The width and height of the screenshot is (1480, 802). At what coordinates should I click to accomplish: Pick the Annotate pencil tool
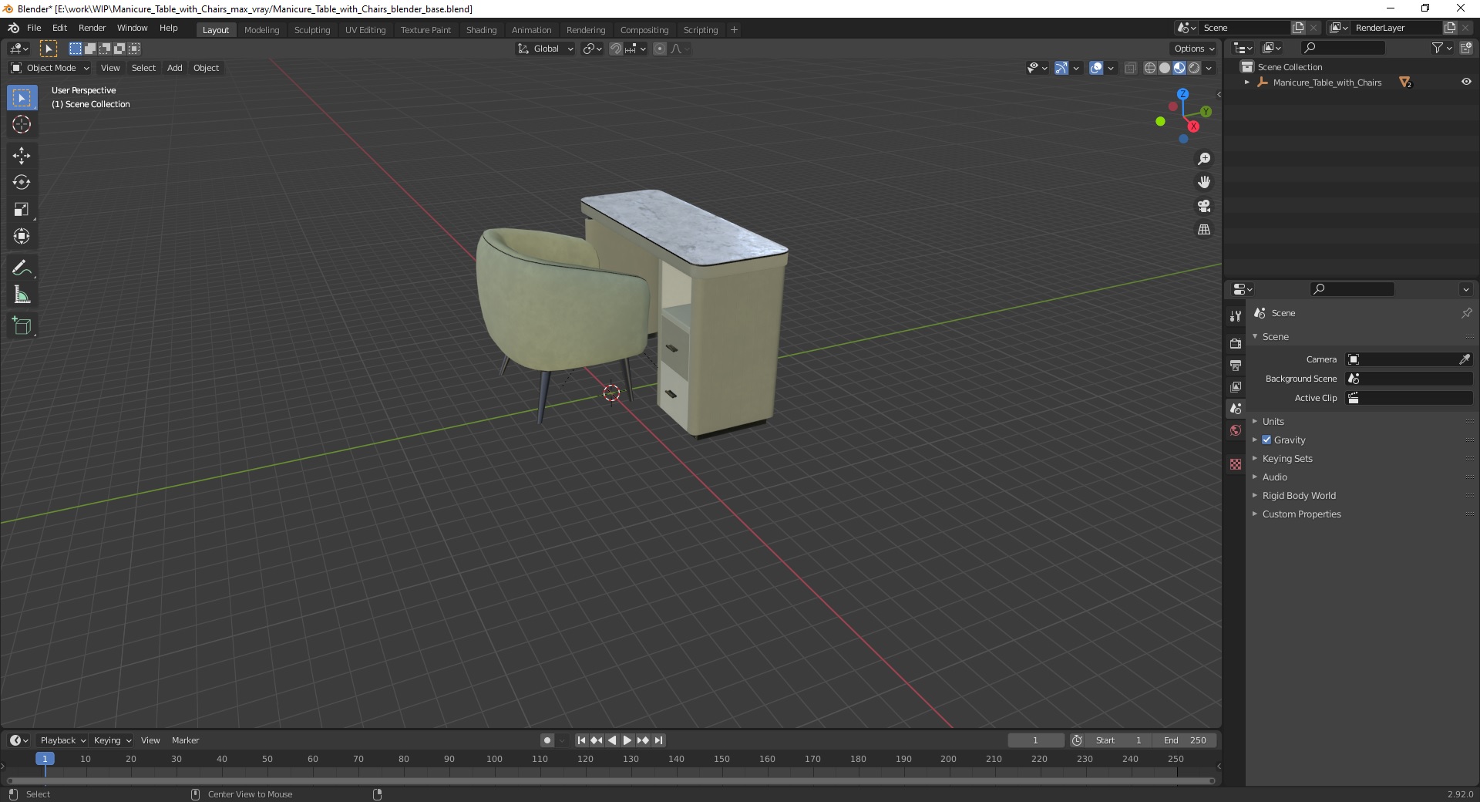coord(22,268)
